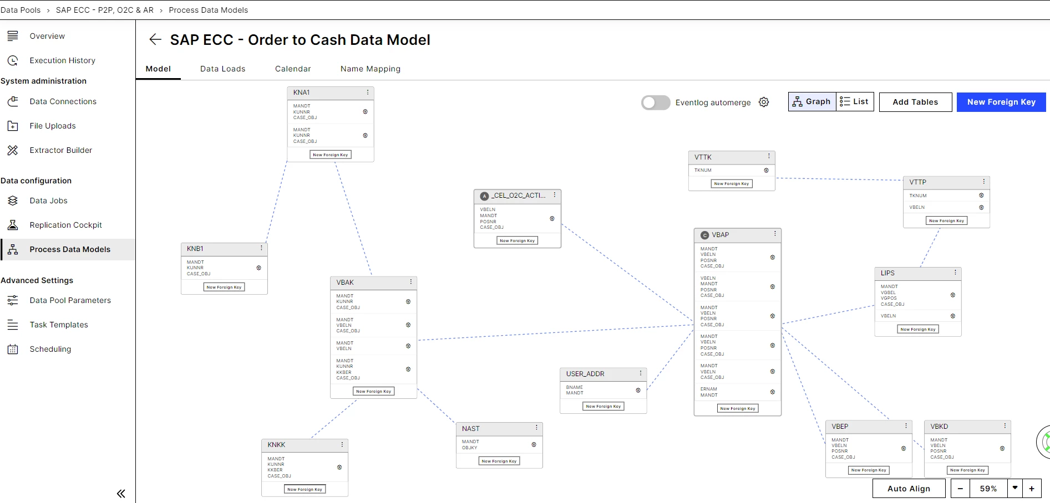Screen dimensions: 1050x503
Task: Toggle Eventlog automerge switch
Action: (656, 102)
